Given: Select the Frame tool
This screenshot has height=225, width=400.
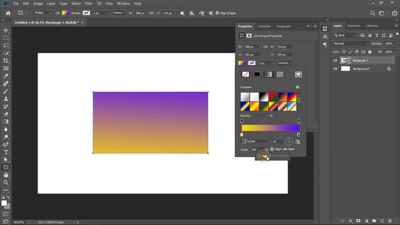Looking at the screenshot, I should tap(6, 68).
